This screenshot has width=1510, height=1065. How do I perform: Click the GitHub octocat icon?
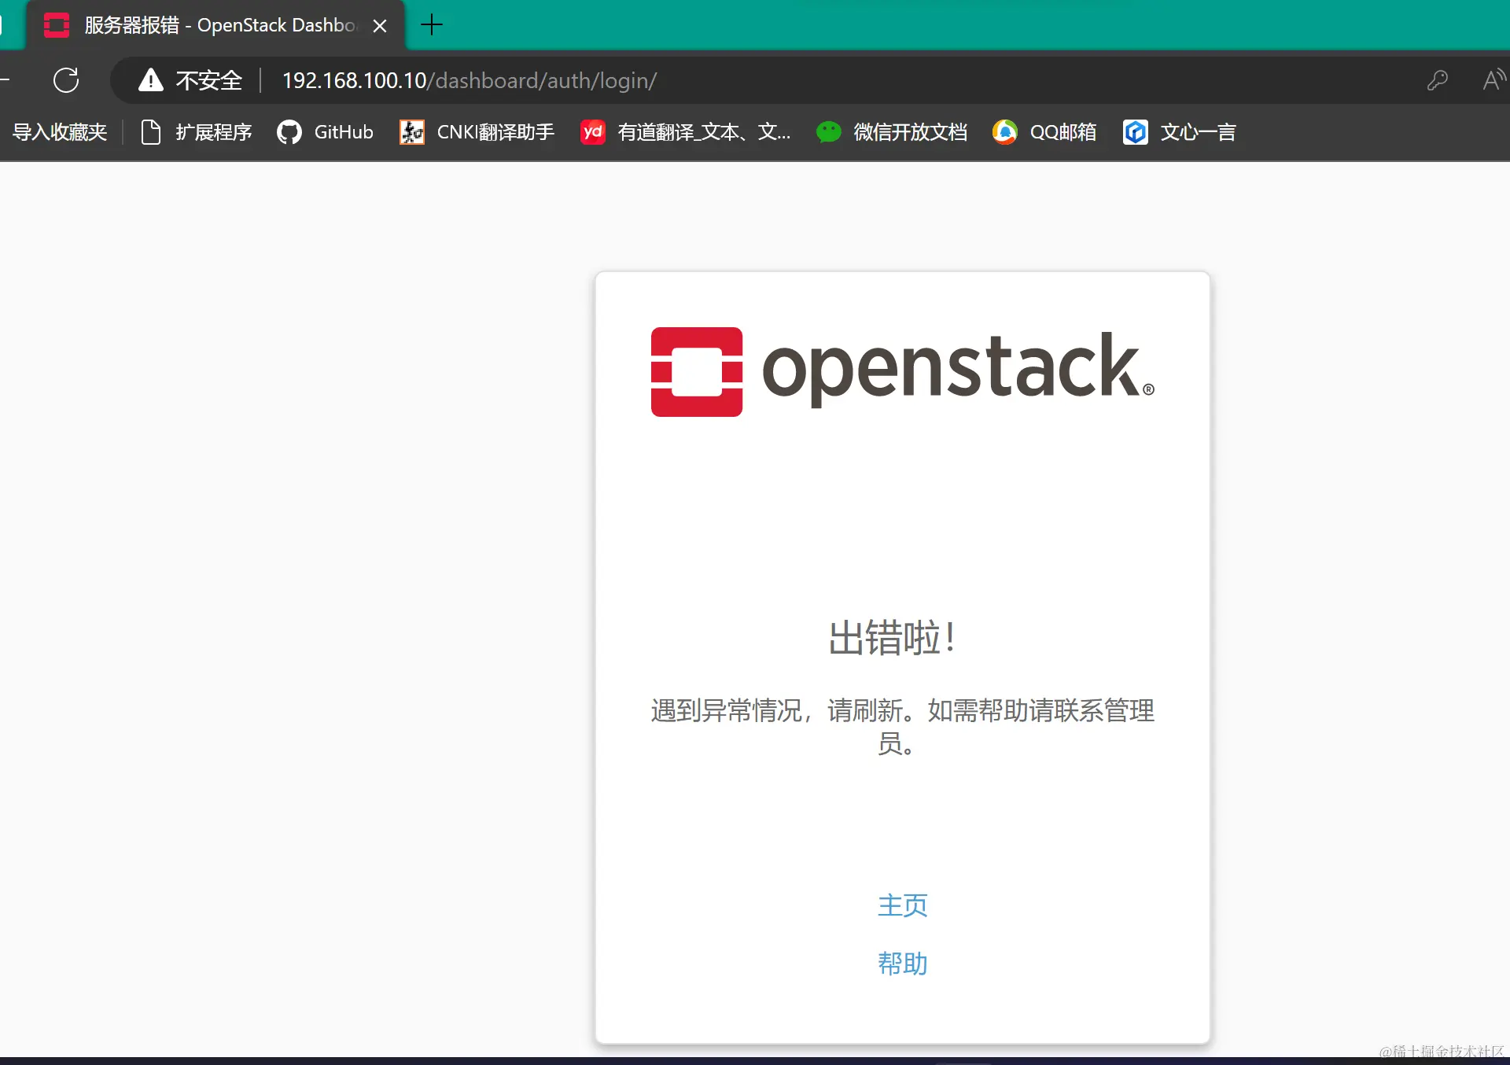(x=289, y=132)
